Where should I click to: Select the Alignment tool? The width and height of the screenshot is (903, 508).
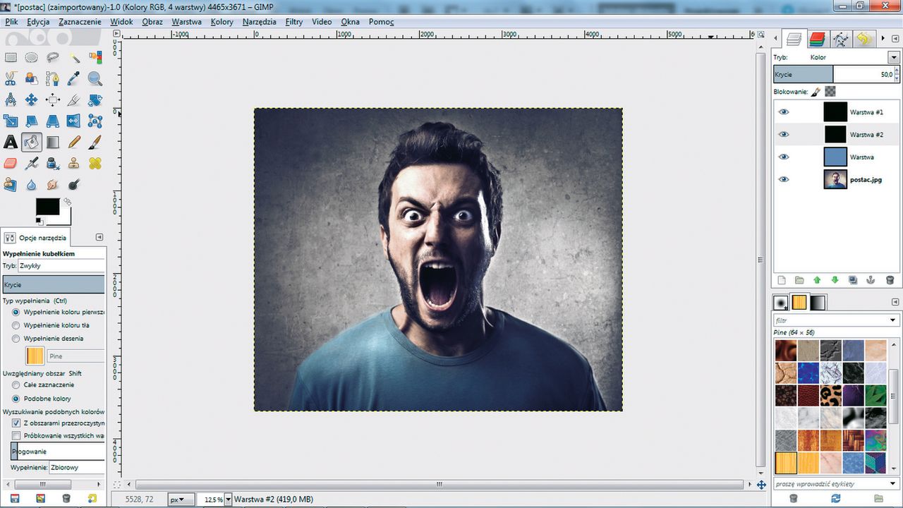53,99
